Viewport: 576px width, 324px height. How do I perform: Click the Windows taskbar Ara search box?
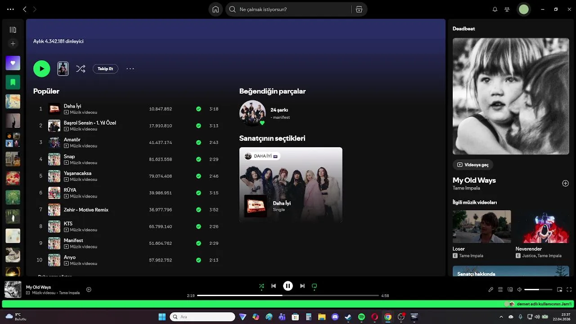[202, 317]
